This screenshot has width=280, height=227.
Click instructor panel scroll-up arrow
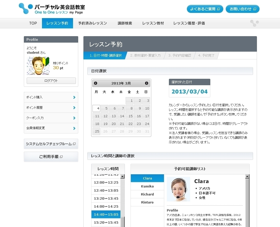click(x=247, y=176)
